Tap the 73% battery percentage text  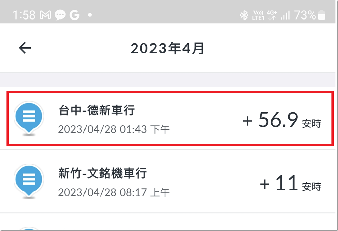click(x=305, y=15)
